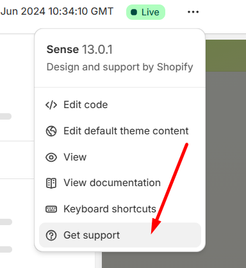Click the eye icon next to View
The height and width of the screenshot is (268, 246).
51,157
